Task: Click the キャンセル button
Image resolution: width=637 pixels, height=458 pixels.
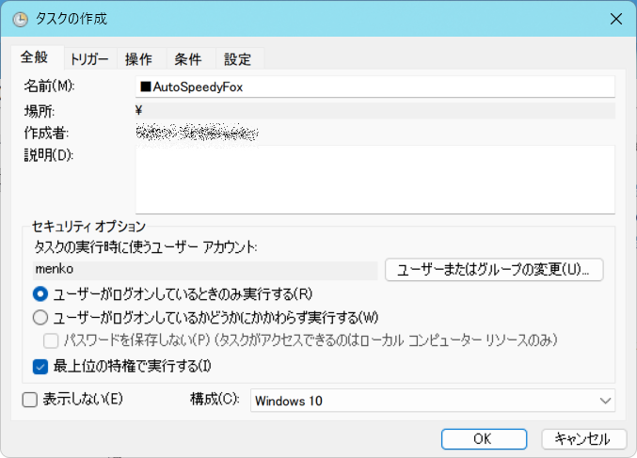Action: point(583,439)
